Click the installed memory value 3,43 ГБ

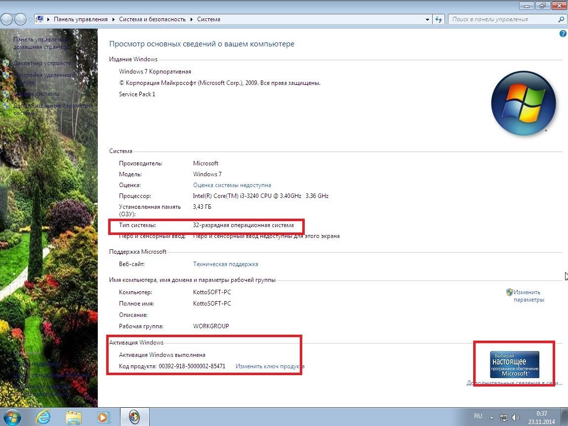click(202, 207)
